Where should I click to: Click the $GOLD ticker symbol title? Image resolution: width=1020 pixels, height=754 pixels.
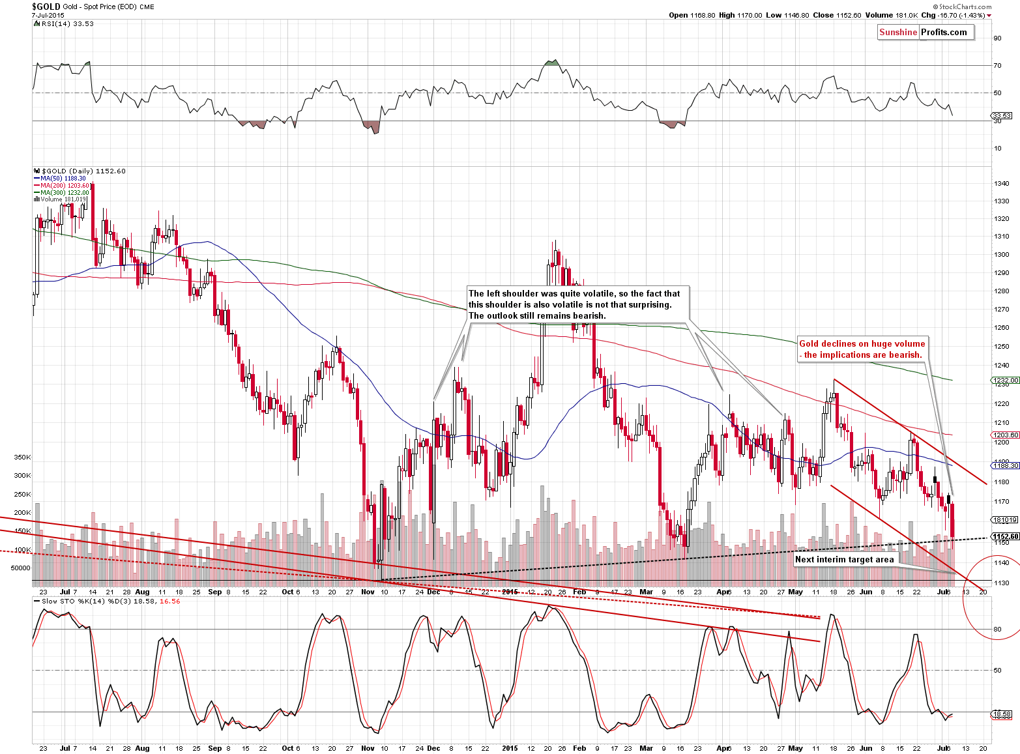point(46,7)
